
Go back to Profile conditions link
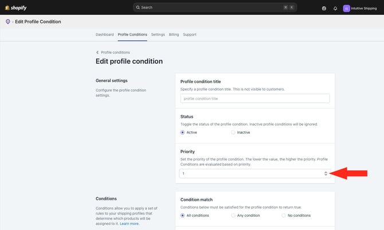click(115, 52)
